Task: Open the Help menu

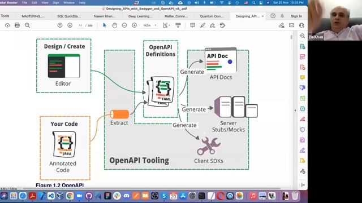Action: tap(82, 3)
